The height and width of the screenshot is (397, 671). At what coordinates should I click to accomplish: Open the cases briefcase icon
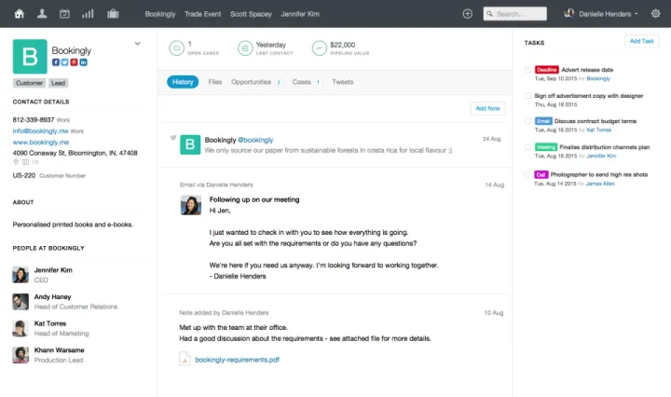113,14
